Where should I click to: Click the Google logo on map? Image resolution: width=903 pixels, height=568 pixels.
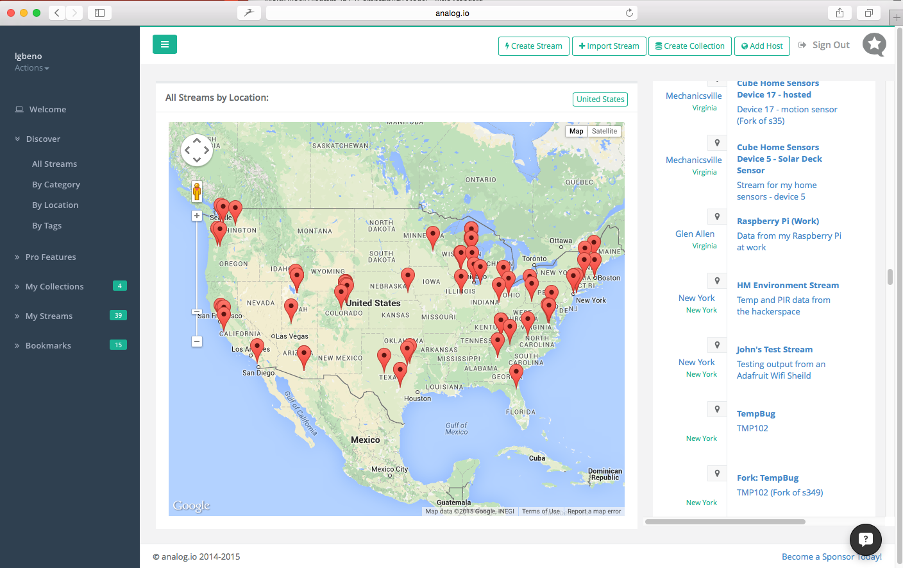point(191,506)
